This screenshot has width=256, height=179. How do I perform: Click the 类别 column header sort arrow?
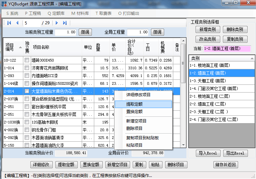(252, 58)
